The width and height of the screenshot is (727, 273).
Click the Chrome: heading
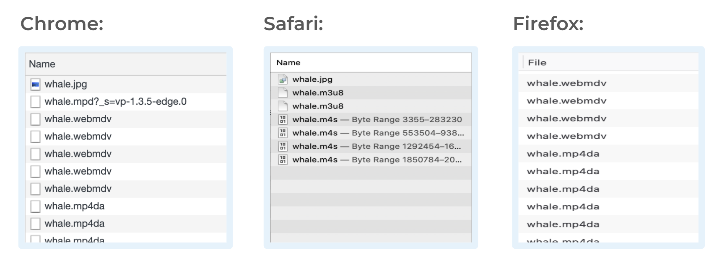[62, 24]
